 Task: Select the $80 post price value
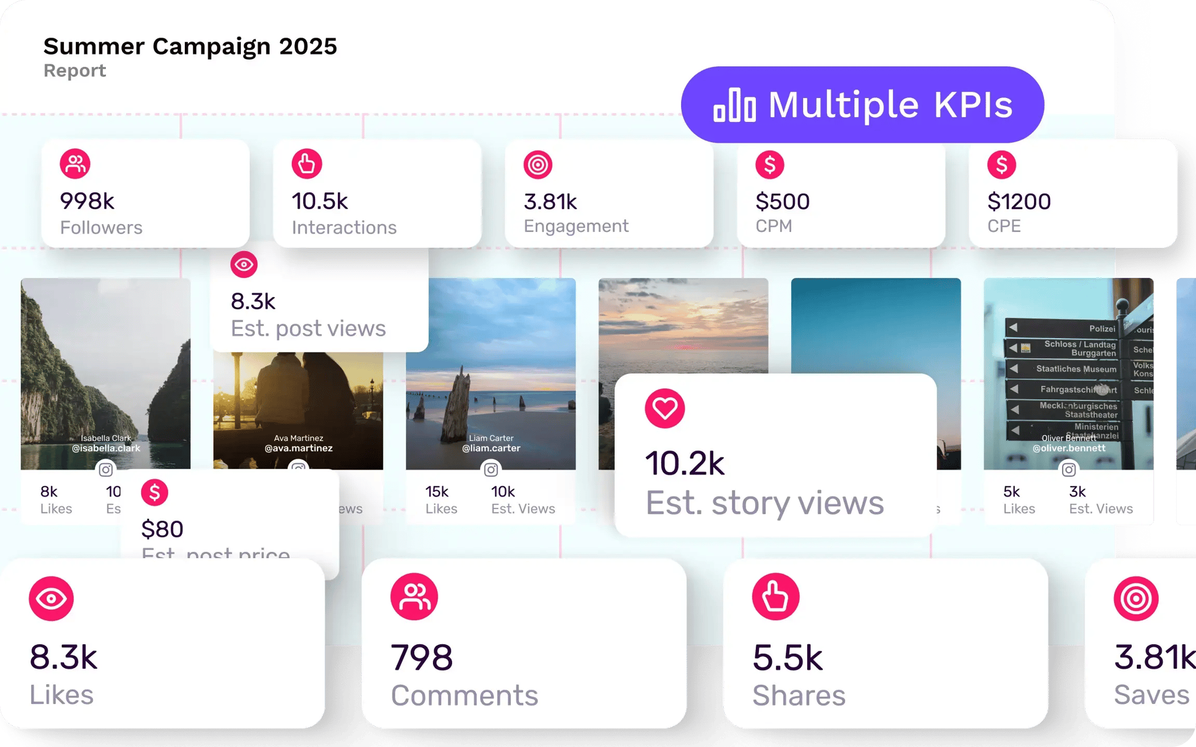coord(162,529)
